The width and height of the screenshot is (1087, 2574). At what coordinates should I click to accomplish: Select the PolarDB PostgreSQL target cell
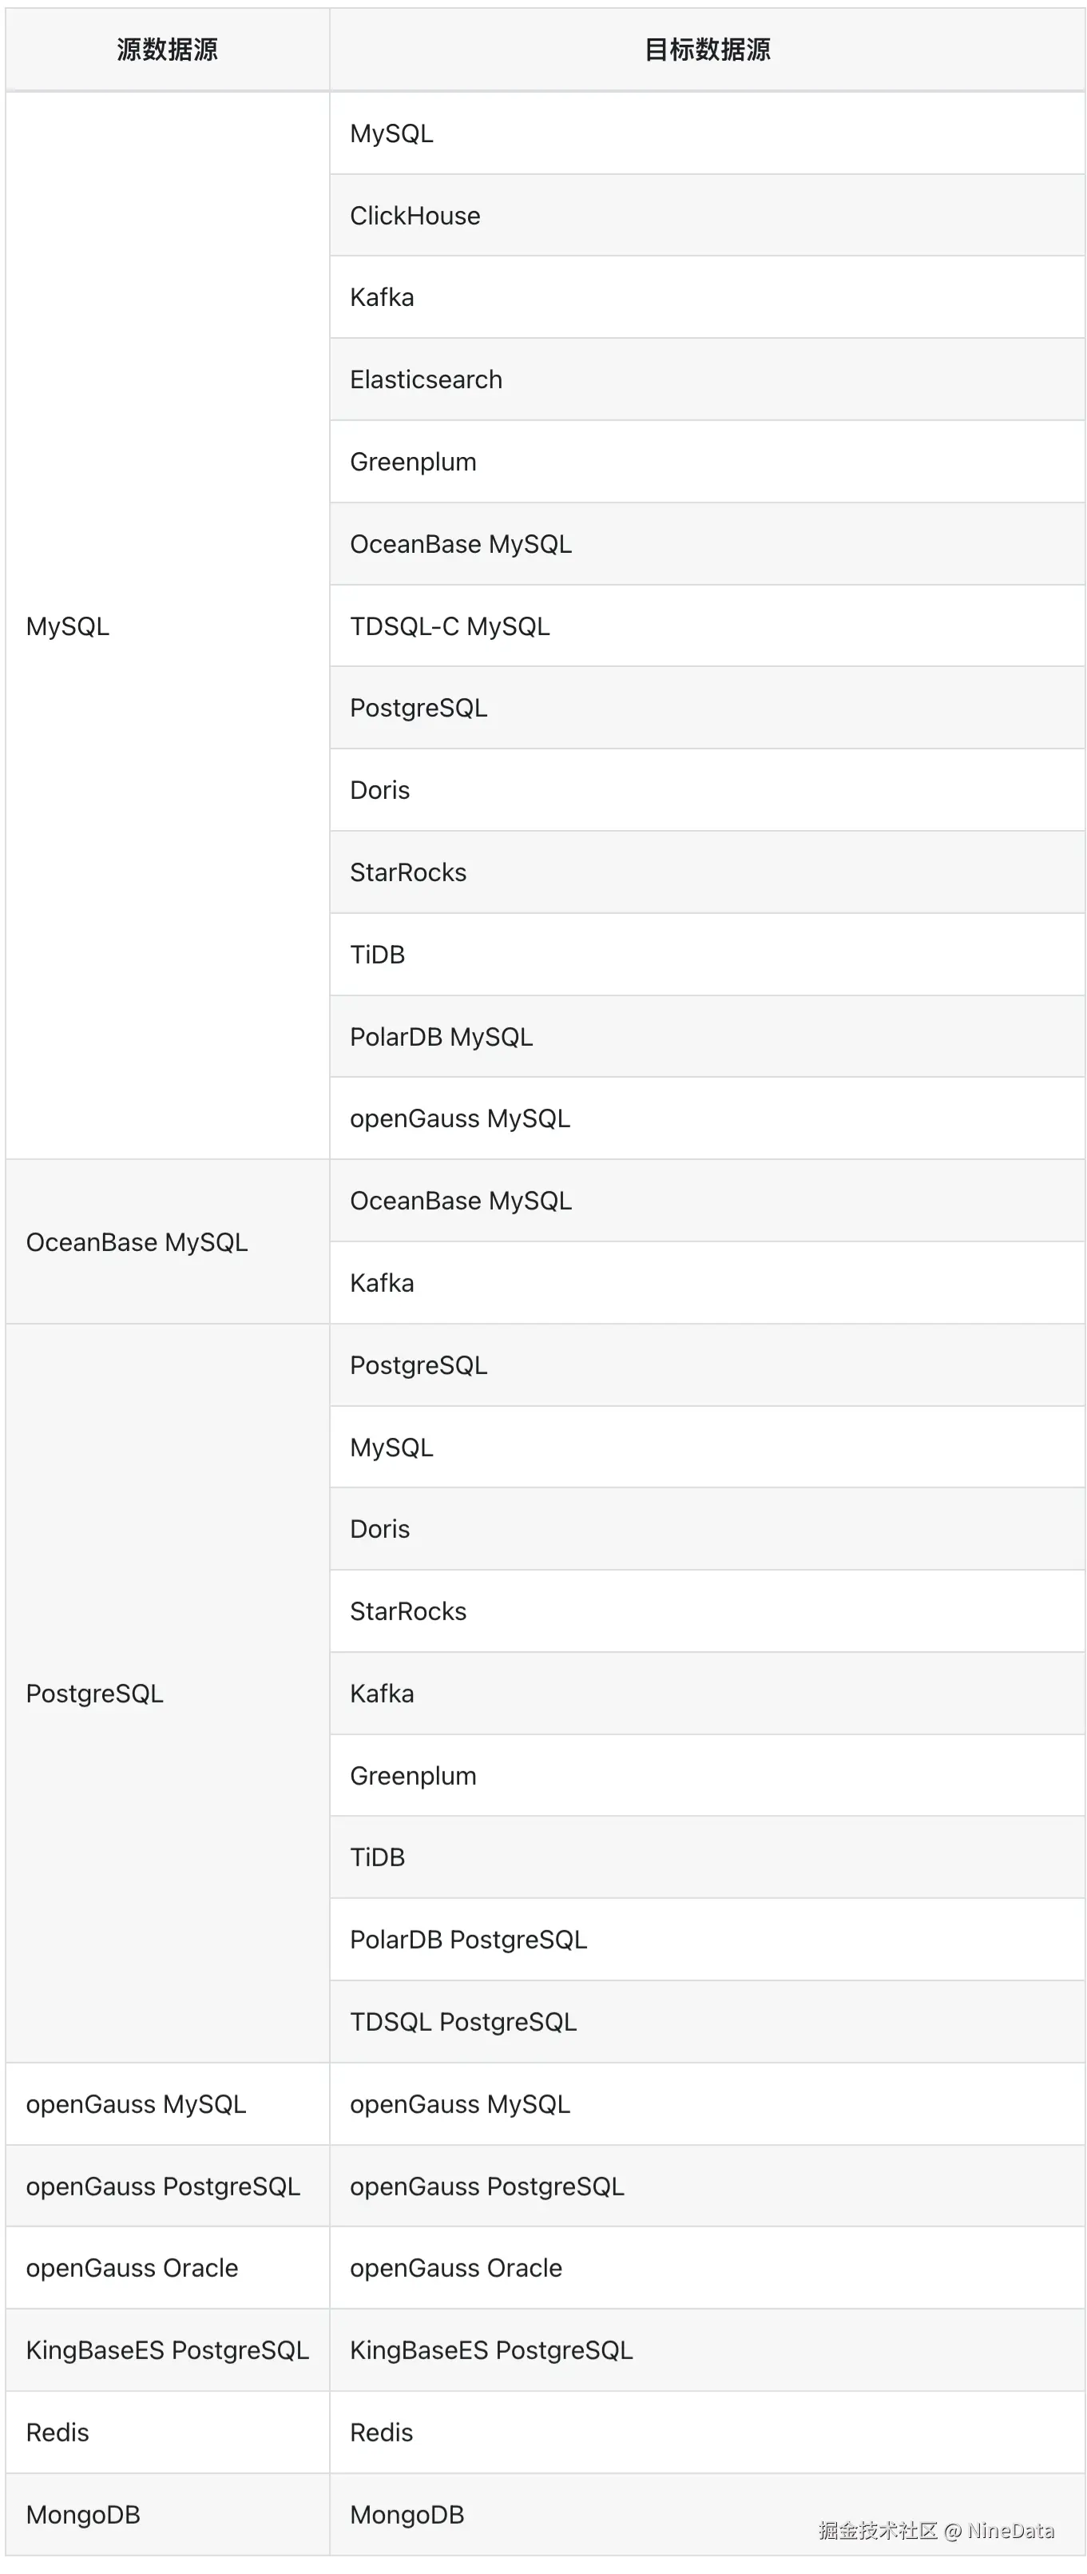click(x=708, y=1940)
